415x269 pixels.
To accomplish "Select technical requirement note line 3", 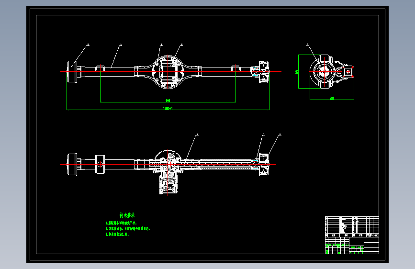I will [117, 235].
